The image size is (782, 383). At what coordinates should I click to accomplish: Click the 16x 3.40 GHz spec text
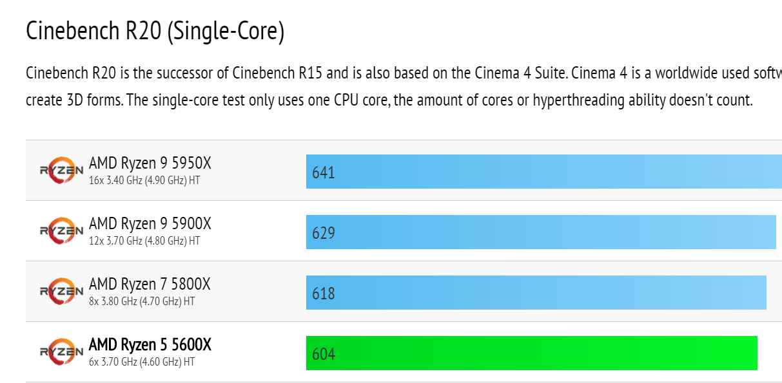144,180
